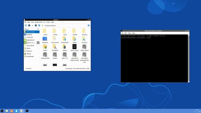Select the .cache folder icon
The height and width of the screenshot is (113, 201).
click(x=45, y=31)
